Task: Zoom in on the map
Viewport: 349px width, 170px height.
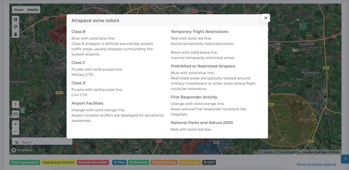Action: coord(16,124)
